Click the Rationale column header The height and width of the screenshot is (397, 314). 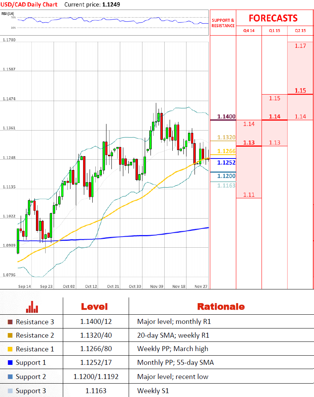(221, 307)
